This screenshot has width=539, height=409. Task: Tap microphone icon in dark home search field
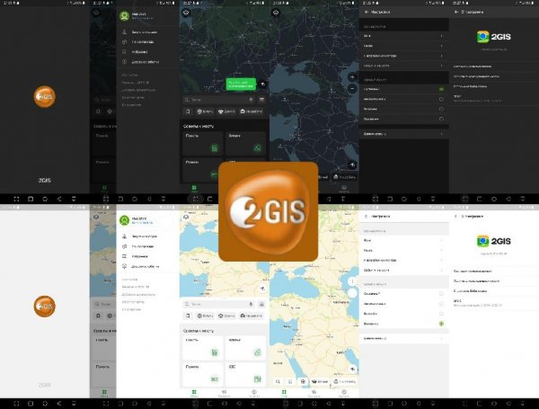click(251, 100)
